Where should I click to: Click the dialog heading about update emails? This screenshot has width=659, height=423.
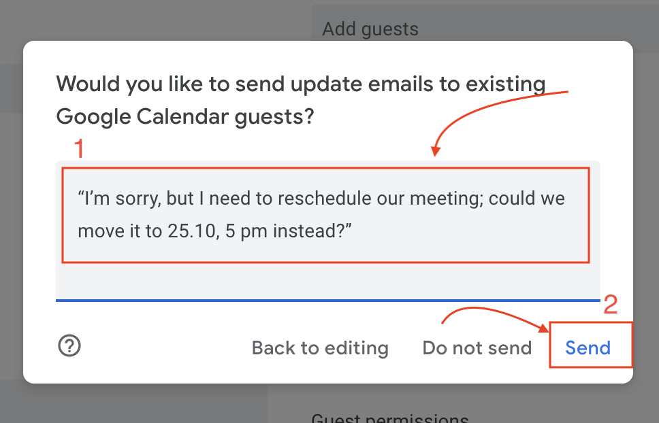click(x=301, y=100)
